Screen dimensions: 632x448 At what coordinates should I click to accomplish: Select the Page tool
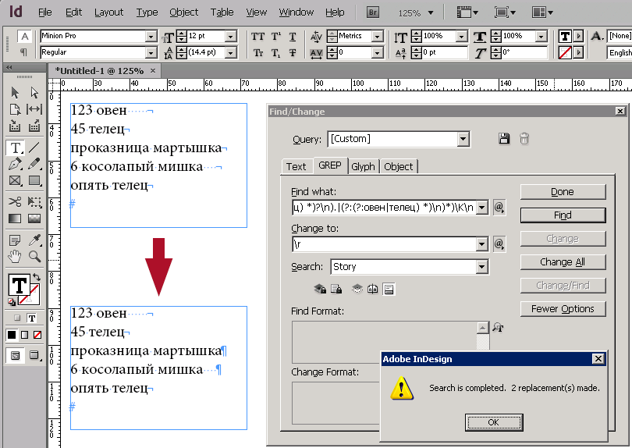tap(15, 109)
